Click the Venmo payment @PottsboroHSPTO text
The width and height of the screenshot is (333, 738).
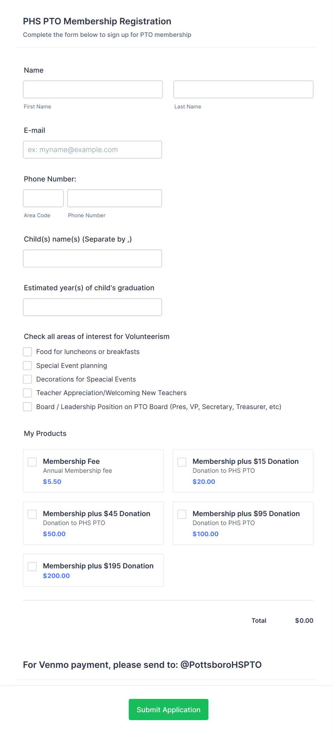pyautogui.click(x=142, y=665)
